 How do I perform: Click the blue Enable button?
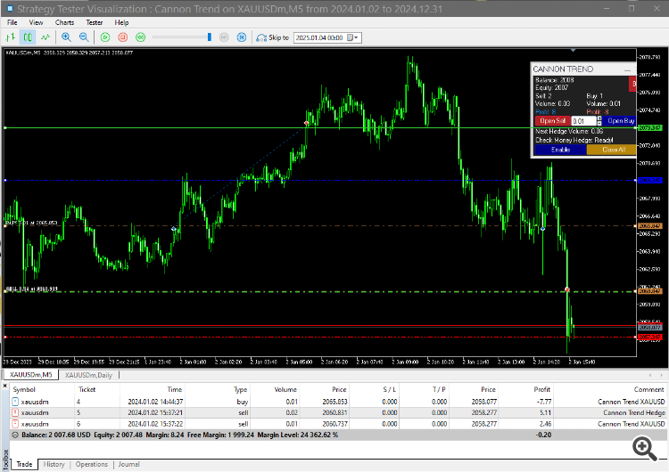561,150
